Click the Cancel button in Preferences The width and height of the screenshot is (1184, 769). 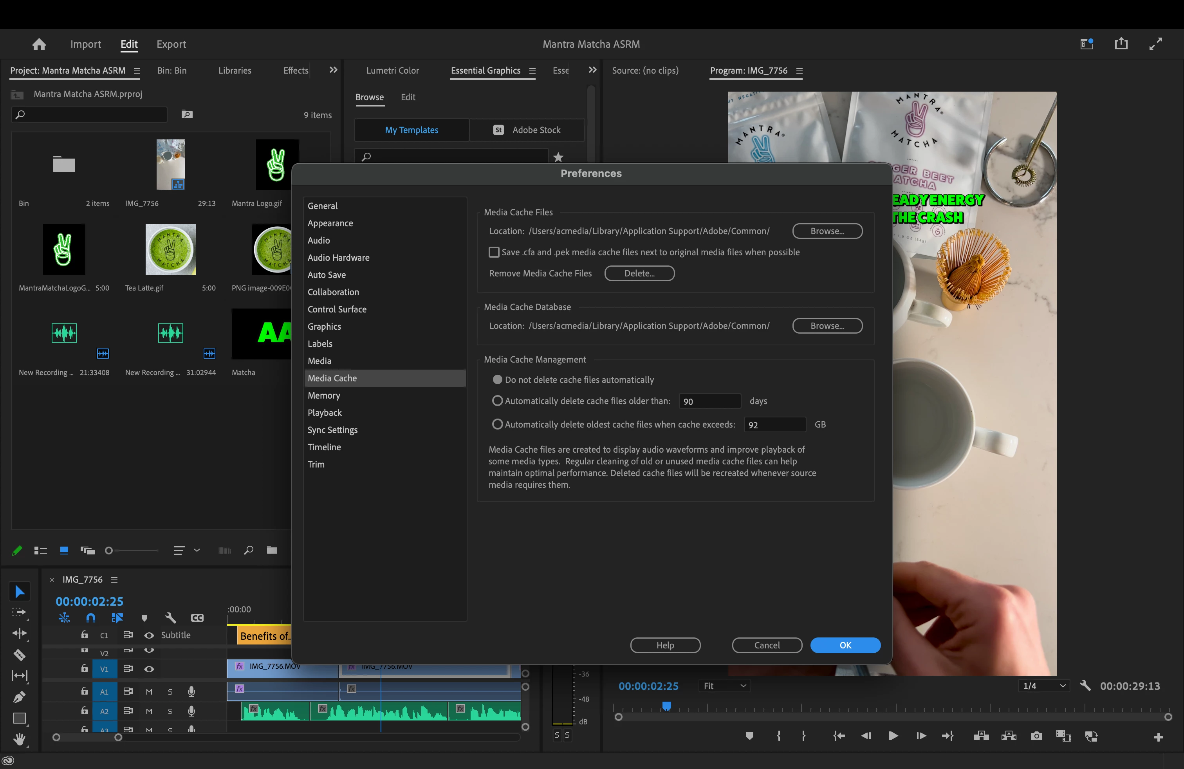[767, 645]
